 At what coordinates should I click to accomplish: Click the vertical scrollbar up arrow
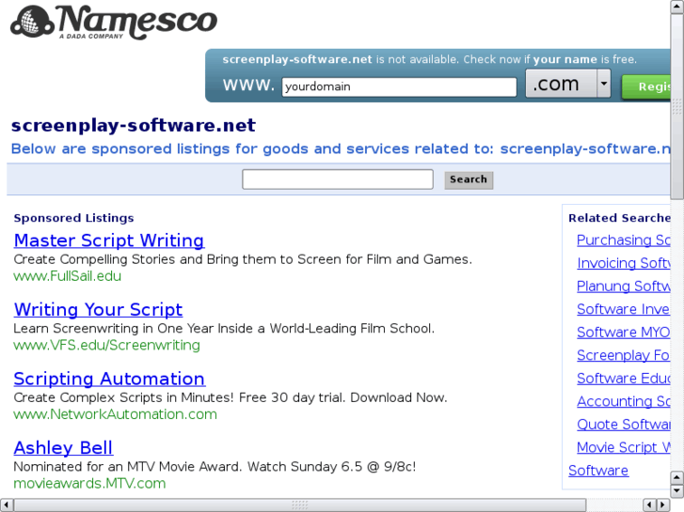[677, 7]
